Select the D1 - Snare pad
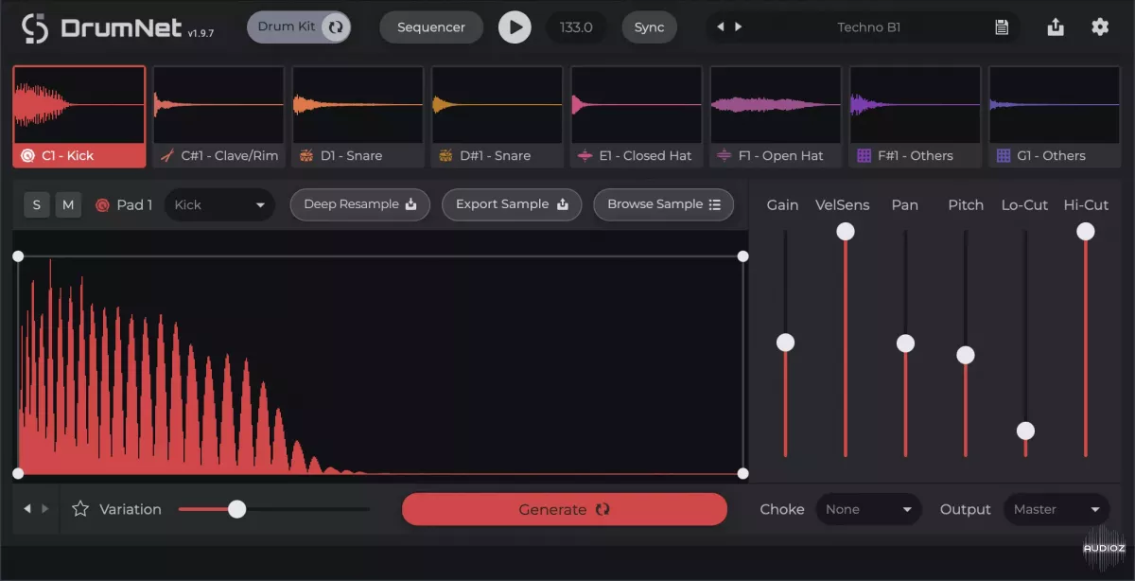 tap(358, 116)
